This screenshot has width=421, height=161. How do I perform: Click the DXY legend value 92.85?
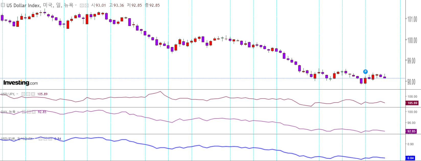(x=42, y=112)
